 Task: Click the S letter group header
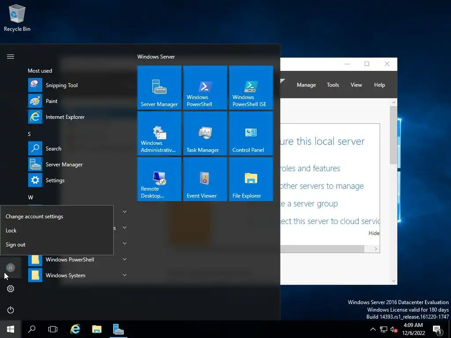pos(30,134)
